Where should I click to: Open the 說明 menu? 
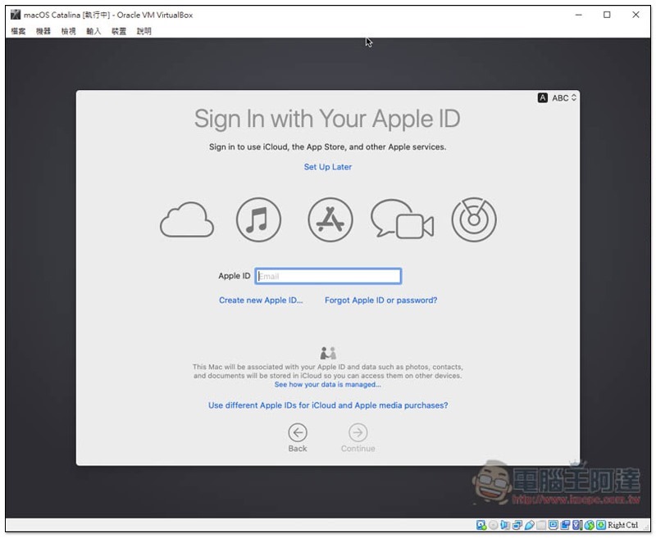[144, 31]
